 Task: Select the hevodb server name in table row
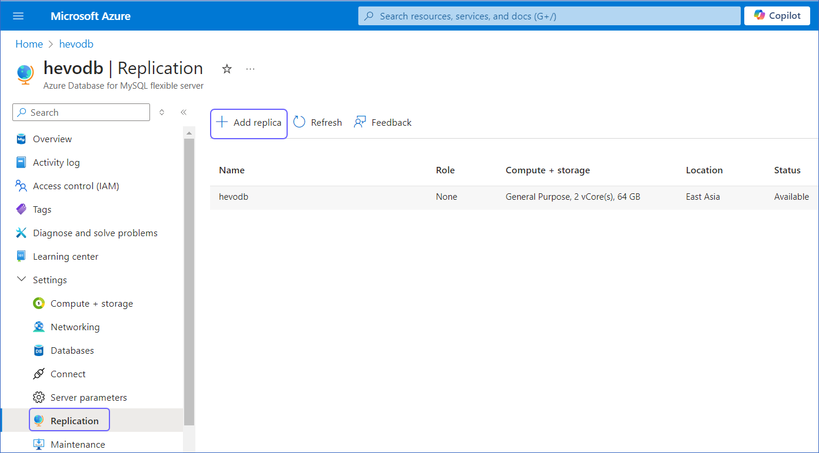click(x=234, y=197)
